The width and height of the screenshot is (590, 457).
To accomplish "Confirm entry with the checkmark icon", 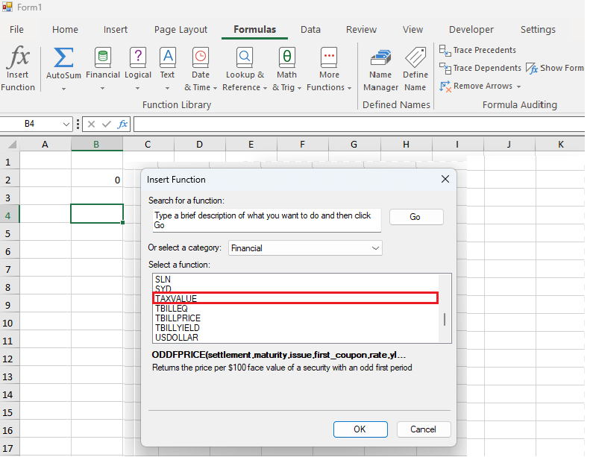I will click(107, 124).
